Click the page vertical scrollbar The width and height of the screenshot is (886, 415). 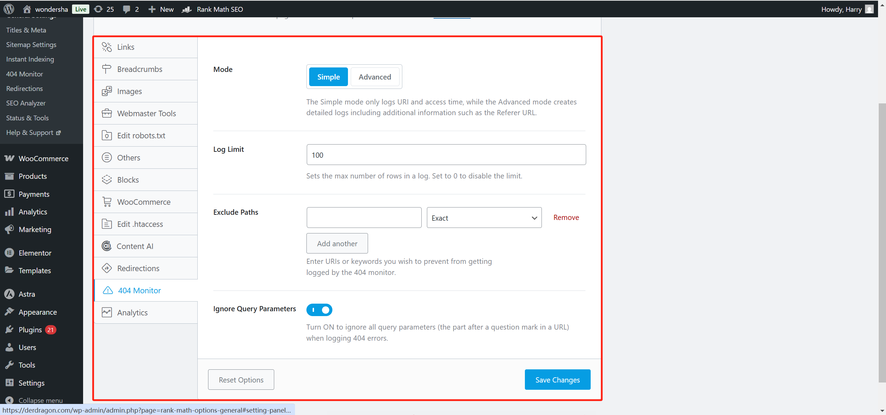882,242
